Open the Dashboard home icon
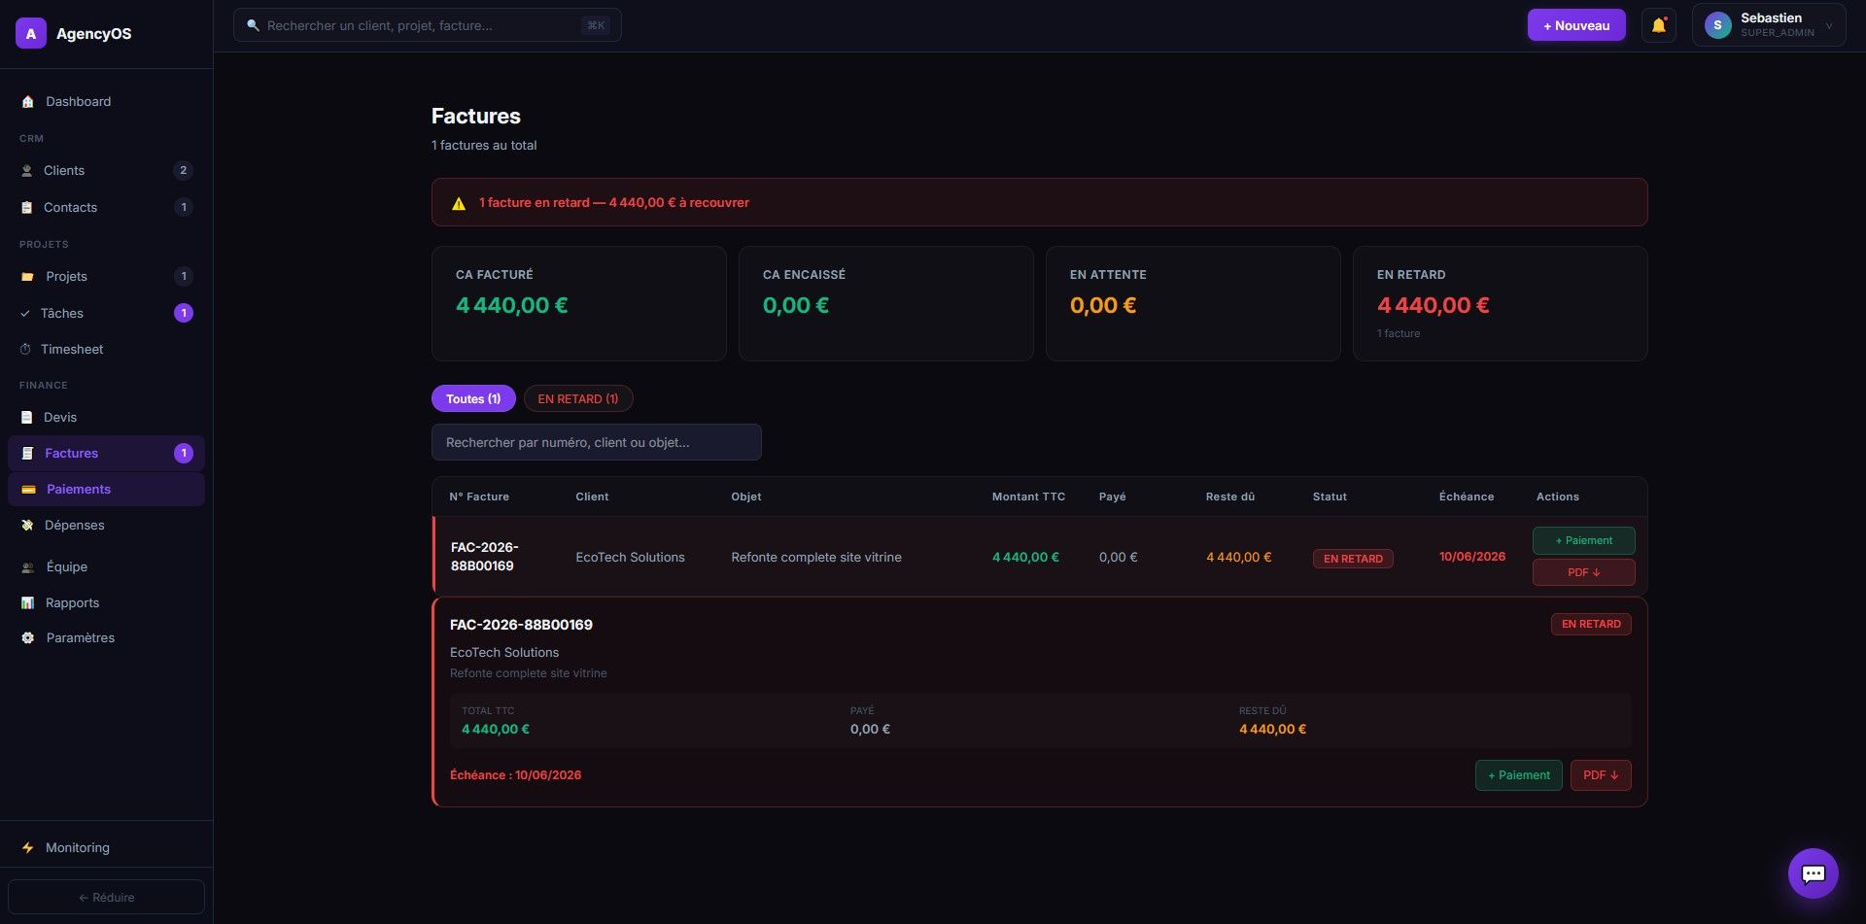 (27, 101)
